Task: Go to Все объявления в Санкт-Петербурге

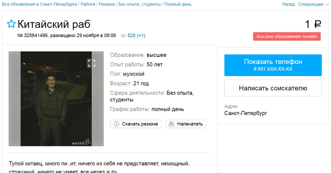Action: click(x=39, y=4)
